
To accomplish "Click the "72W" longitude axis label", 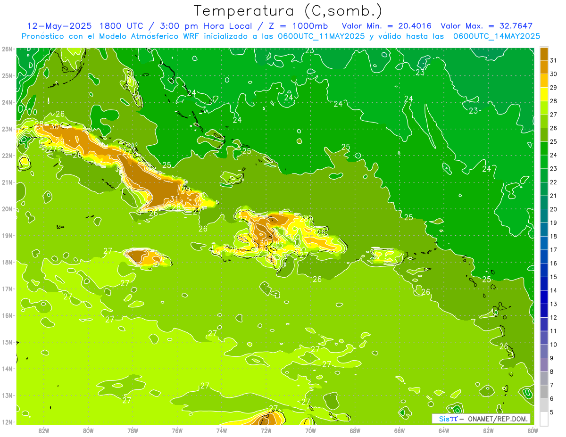I will coord(266,430).
